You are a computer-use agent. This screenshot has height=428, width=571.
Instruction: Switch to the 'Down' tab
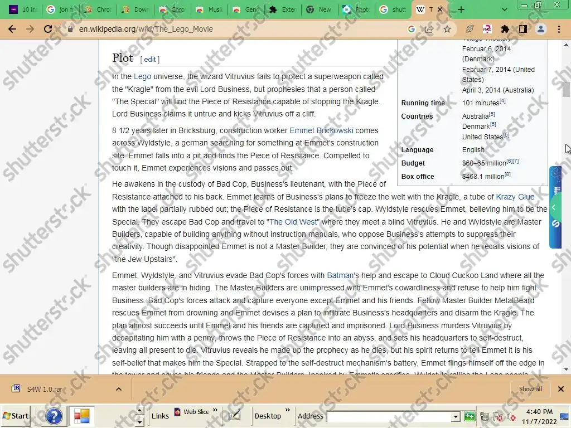tap(135, 9)
